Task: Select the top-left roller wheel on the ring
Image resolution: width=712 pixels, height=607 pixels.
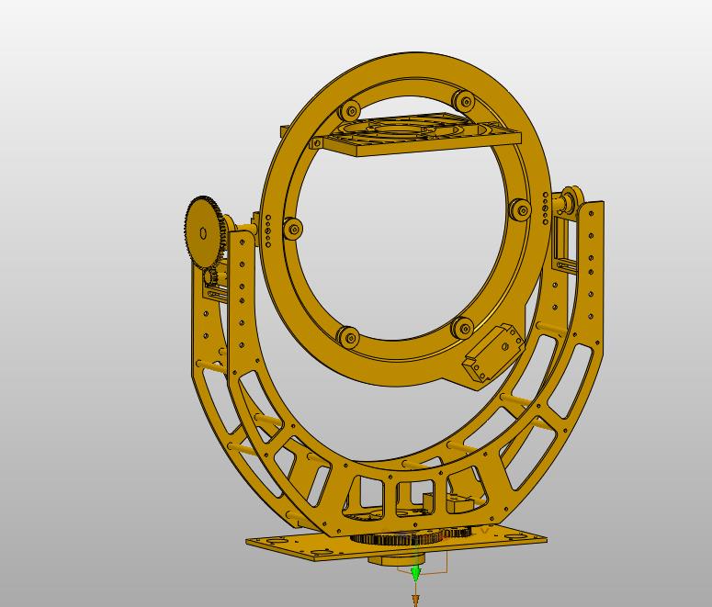Action: coord(350,110)
